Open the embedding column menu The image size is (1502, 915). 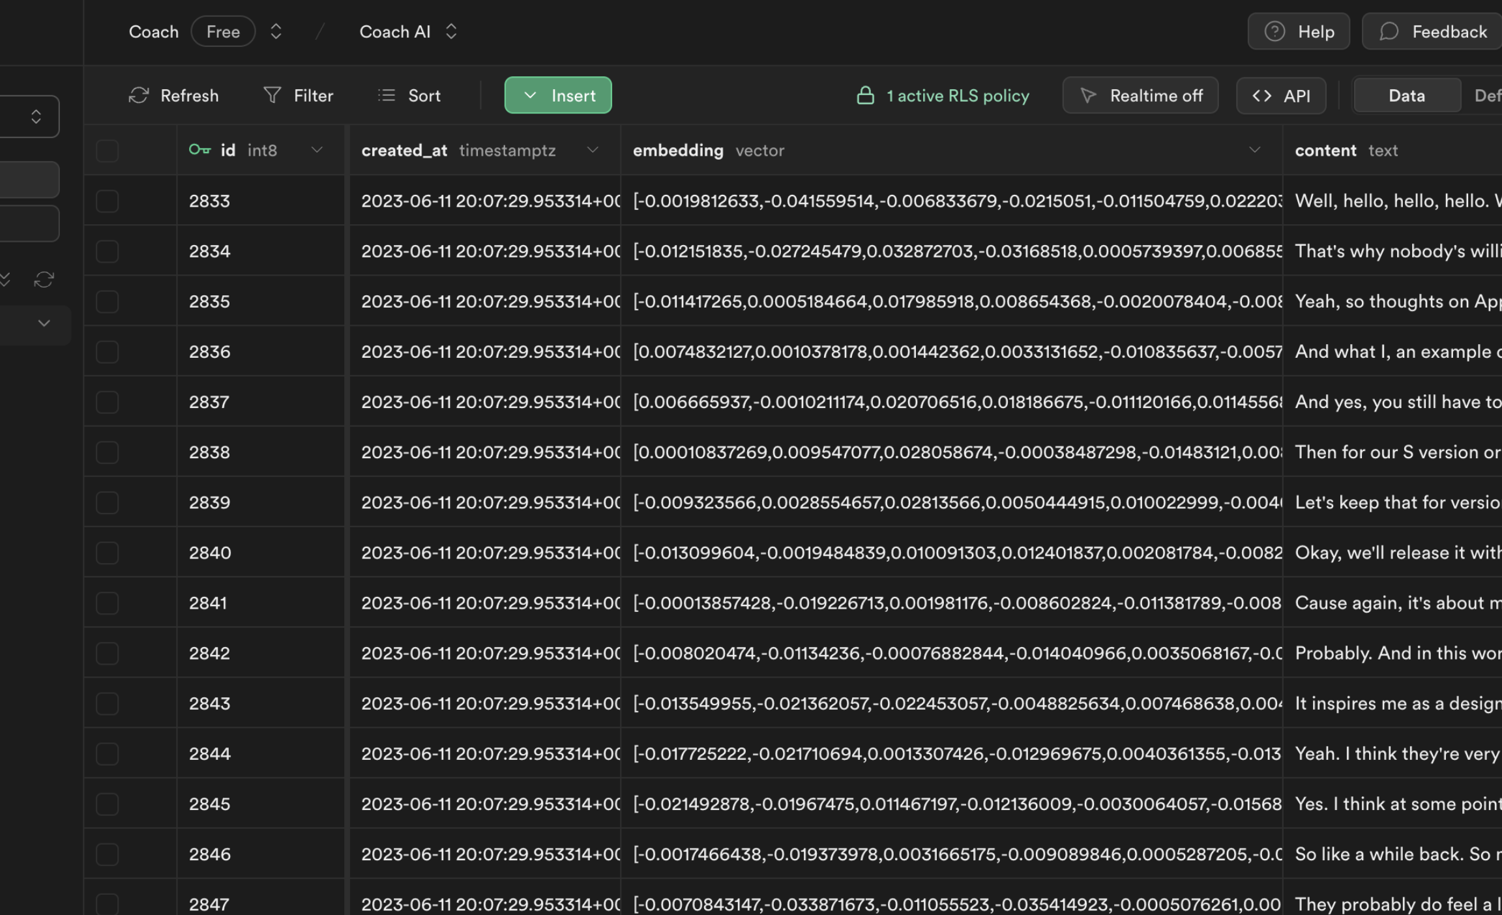tap(1255, 150)
